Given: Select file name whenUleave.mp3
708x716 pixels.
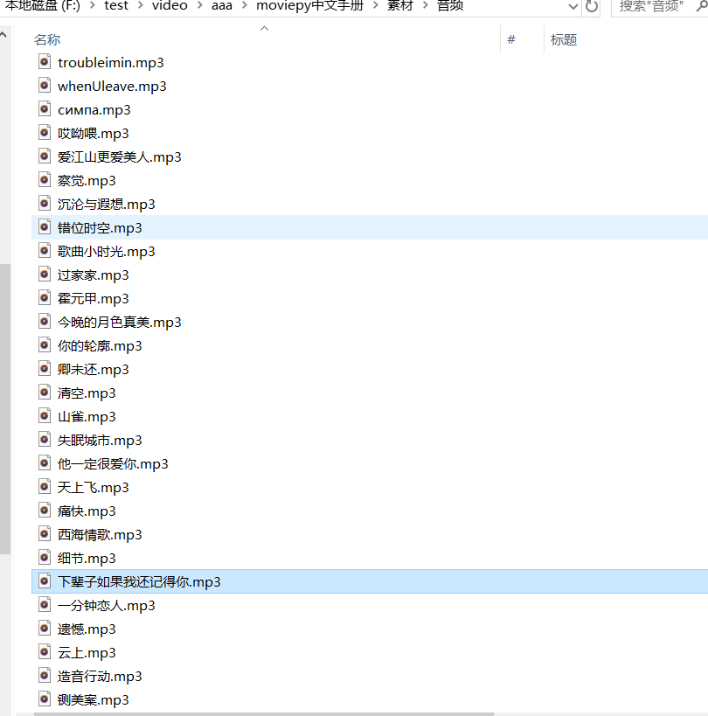Looking at the screenshot, I should coord(112,87).
